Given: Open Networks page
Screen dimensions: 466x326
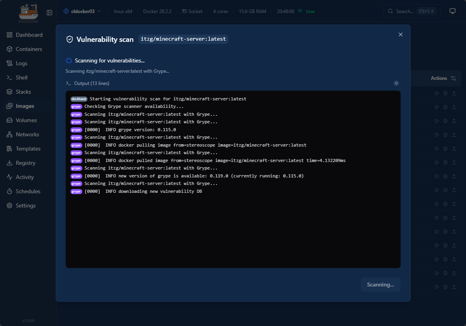Looking at the screenshot, I should click(23, 134).
